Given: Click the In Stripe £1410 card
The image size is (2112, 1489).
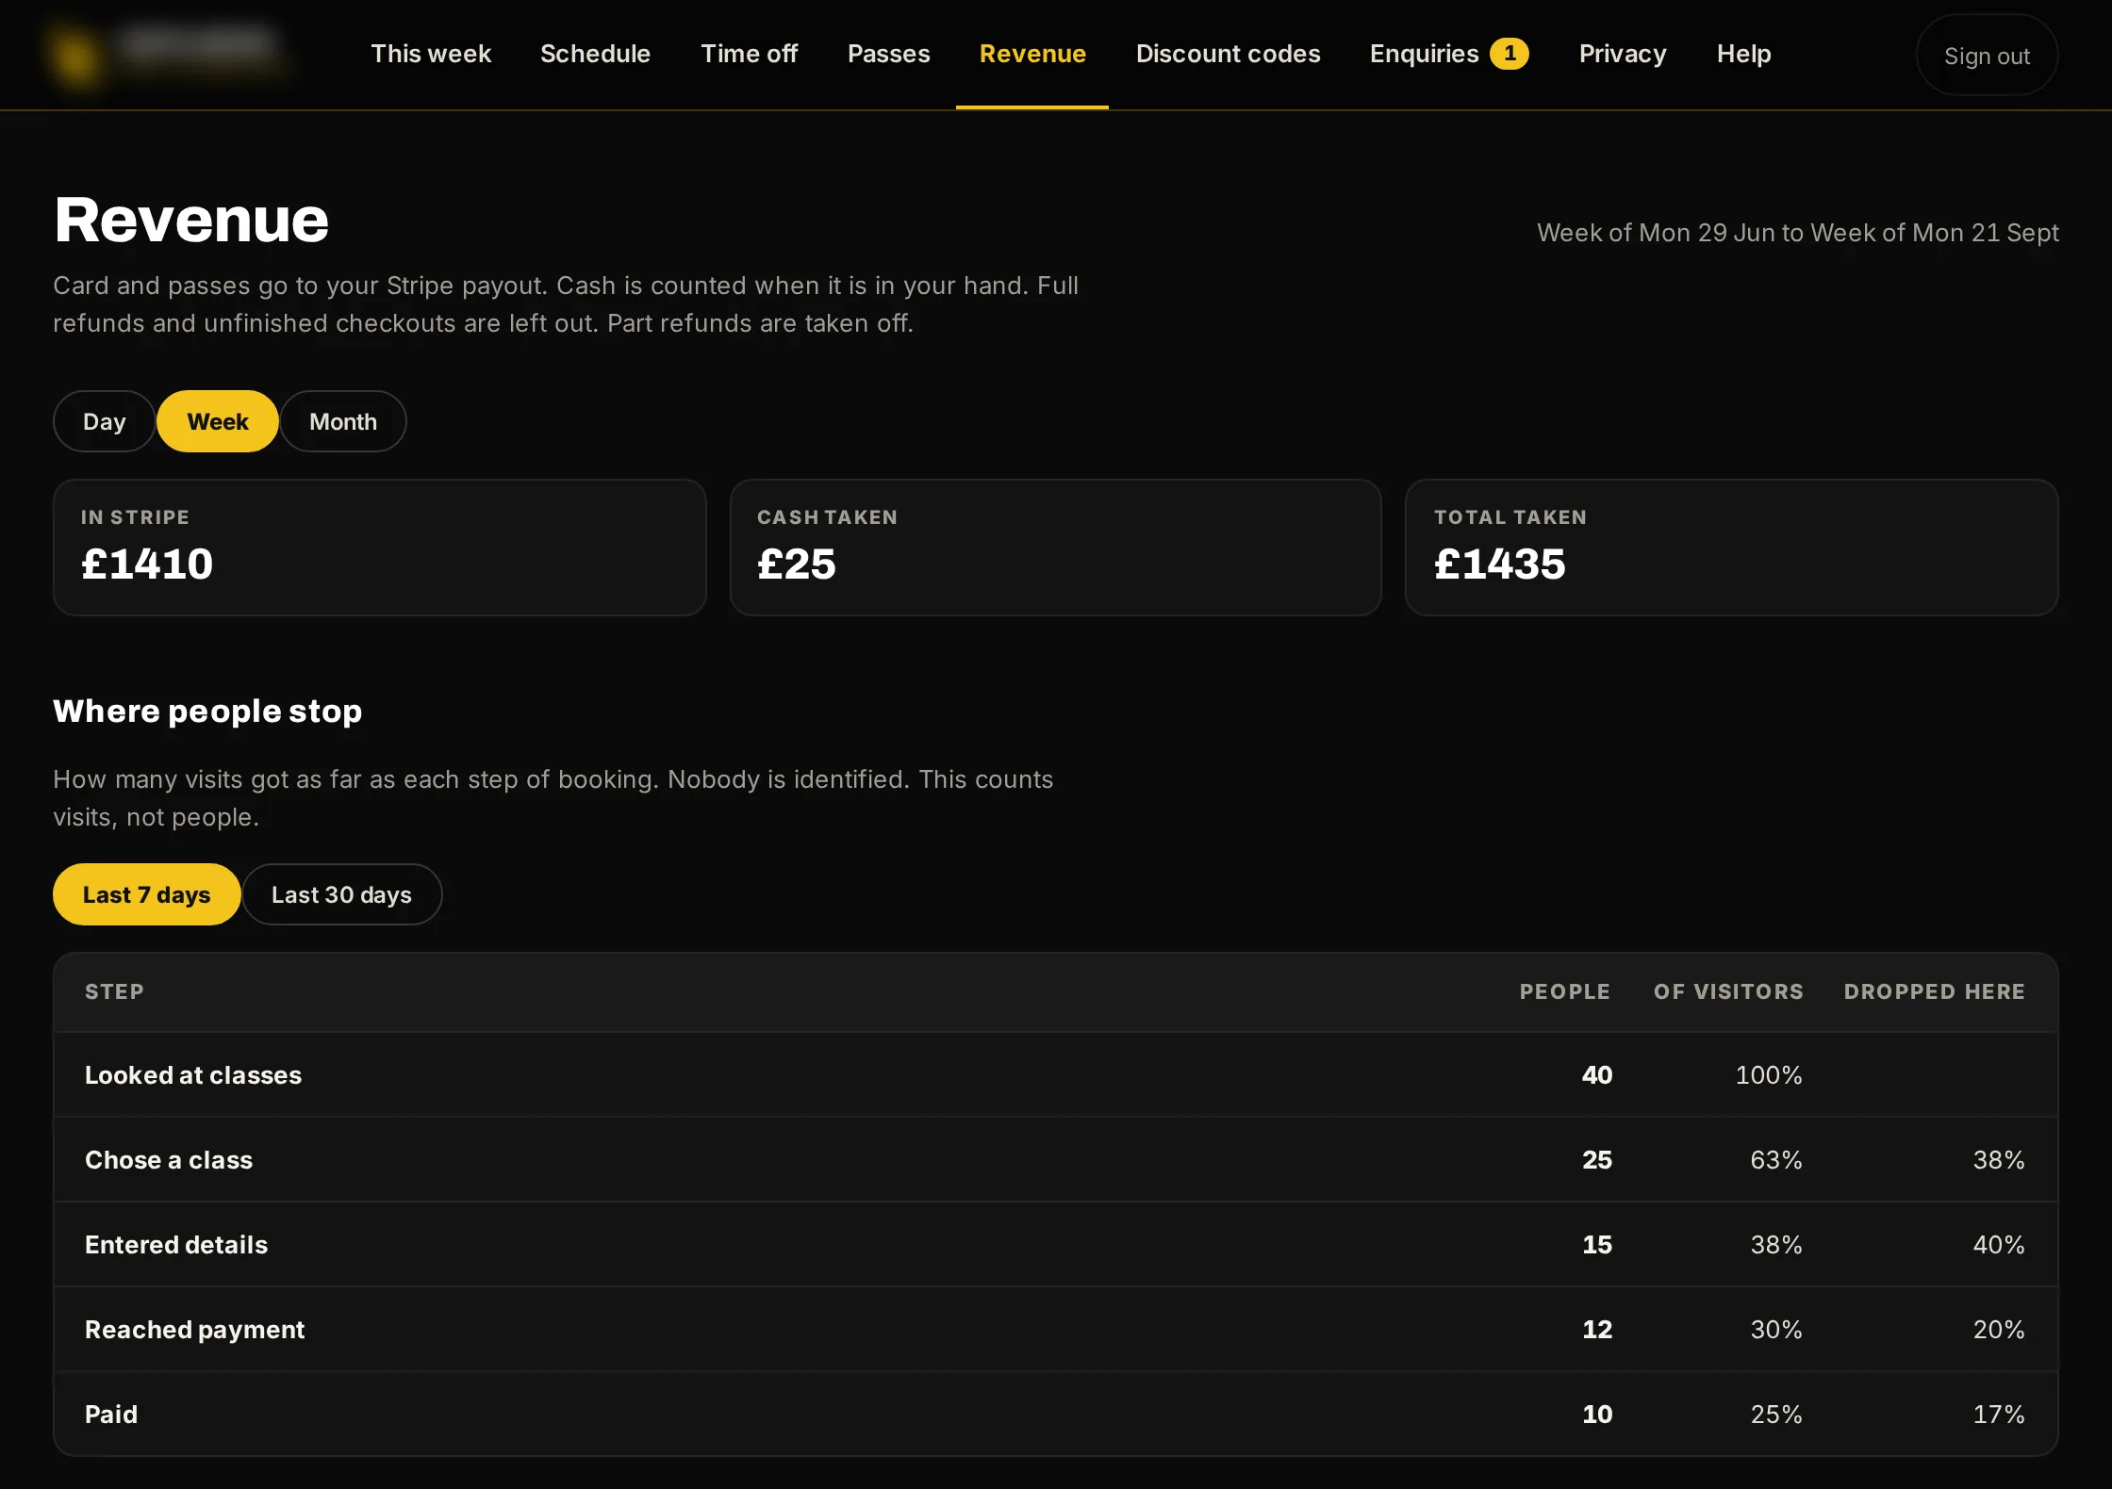Looking at the screenshot, I should pos(379,548).
